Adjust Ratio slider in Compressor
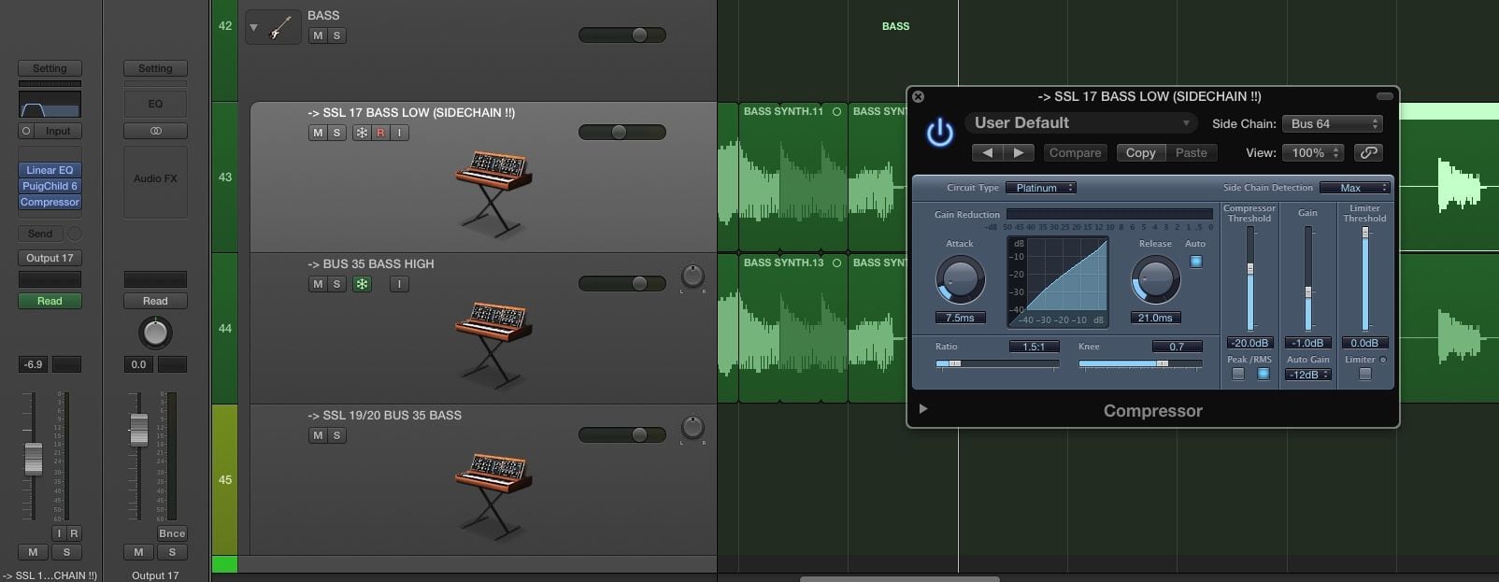Screen dimensions: 1499x582 [x=997, y=363]
